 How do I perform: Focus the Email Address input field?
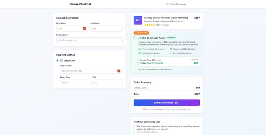pos(89,40)
